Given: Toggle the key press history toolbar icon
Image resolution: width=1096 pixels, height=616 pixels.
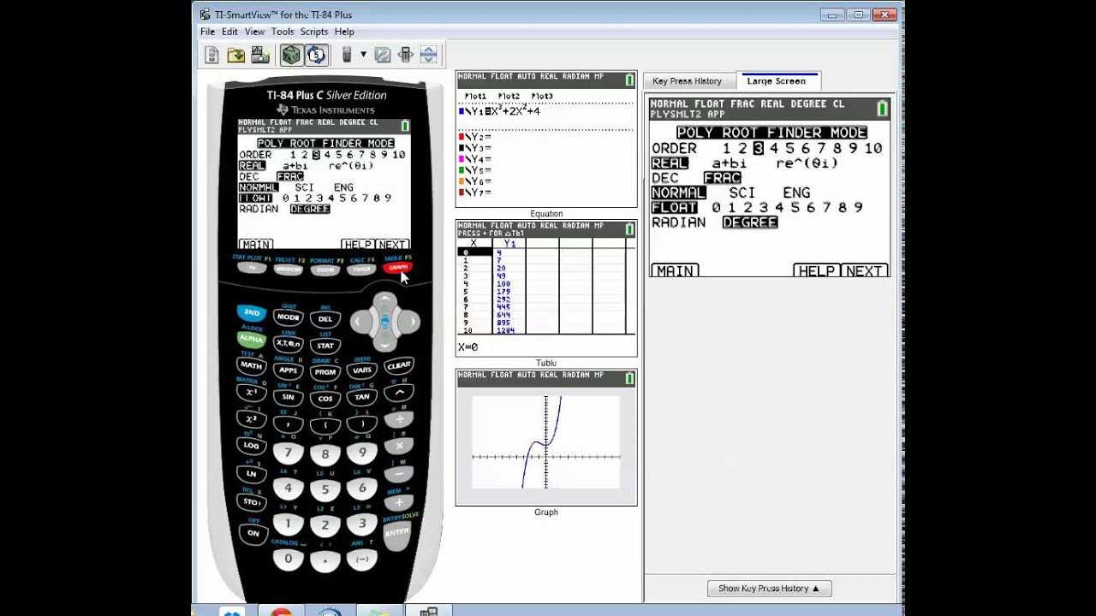Looking at the screenshot, I should tap(316, 56).
